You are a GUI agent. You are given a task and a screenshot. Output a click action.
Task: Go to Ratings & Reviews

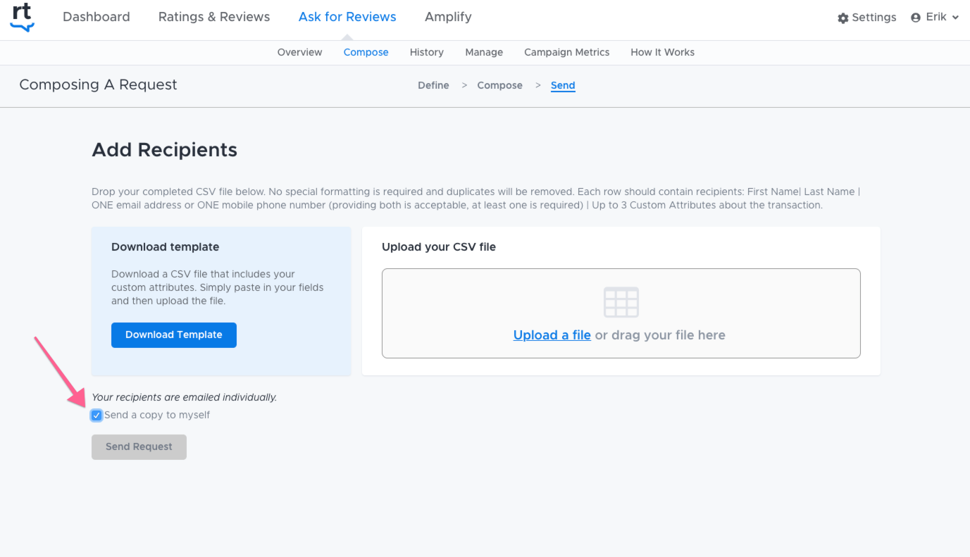coord(214,17)
